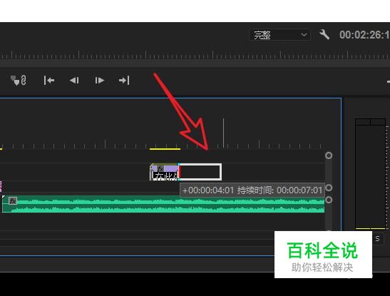This screenshot has width=390, height=296.
Task: Click the fx badge on the purple title clip
Action: tap(160, 168)
